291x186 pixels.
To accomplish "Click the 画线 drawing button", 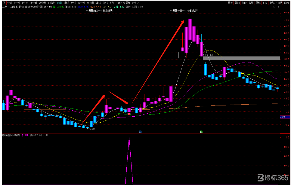I will tap(258, 3).
